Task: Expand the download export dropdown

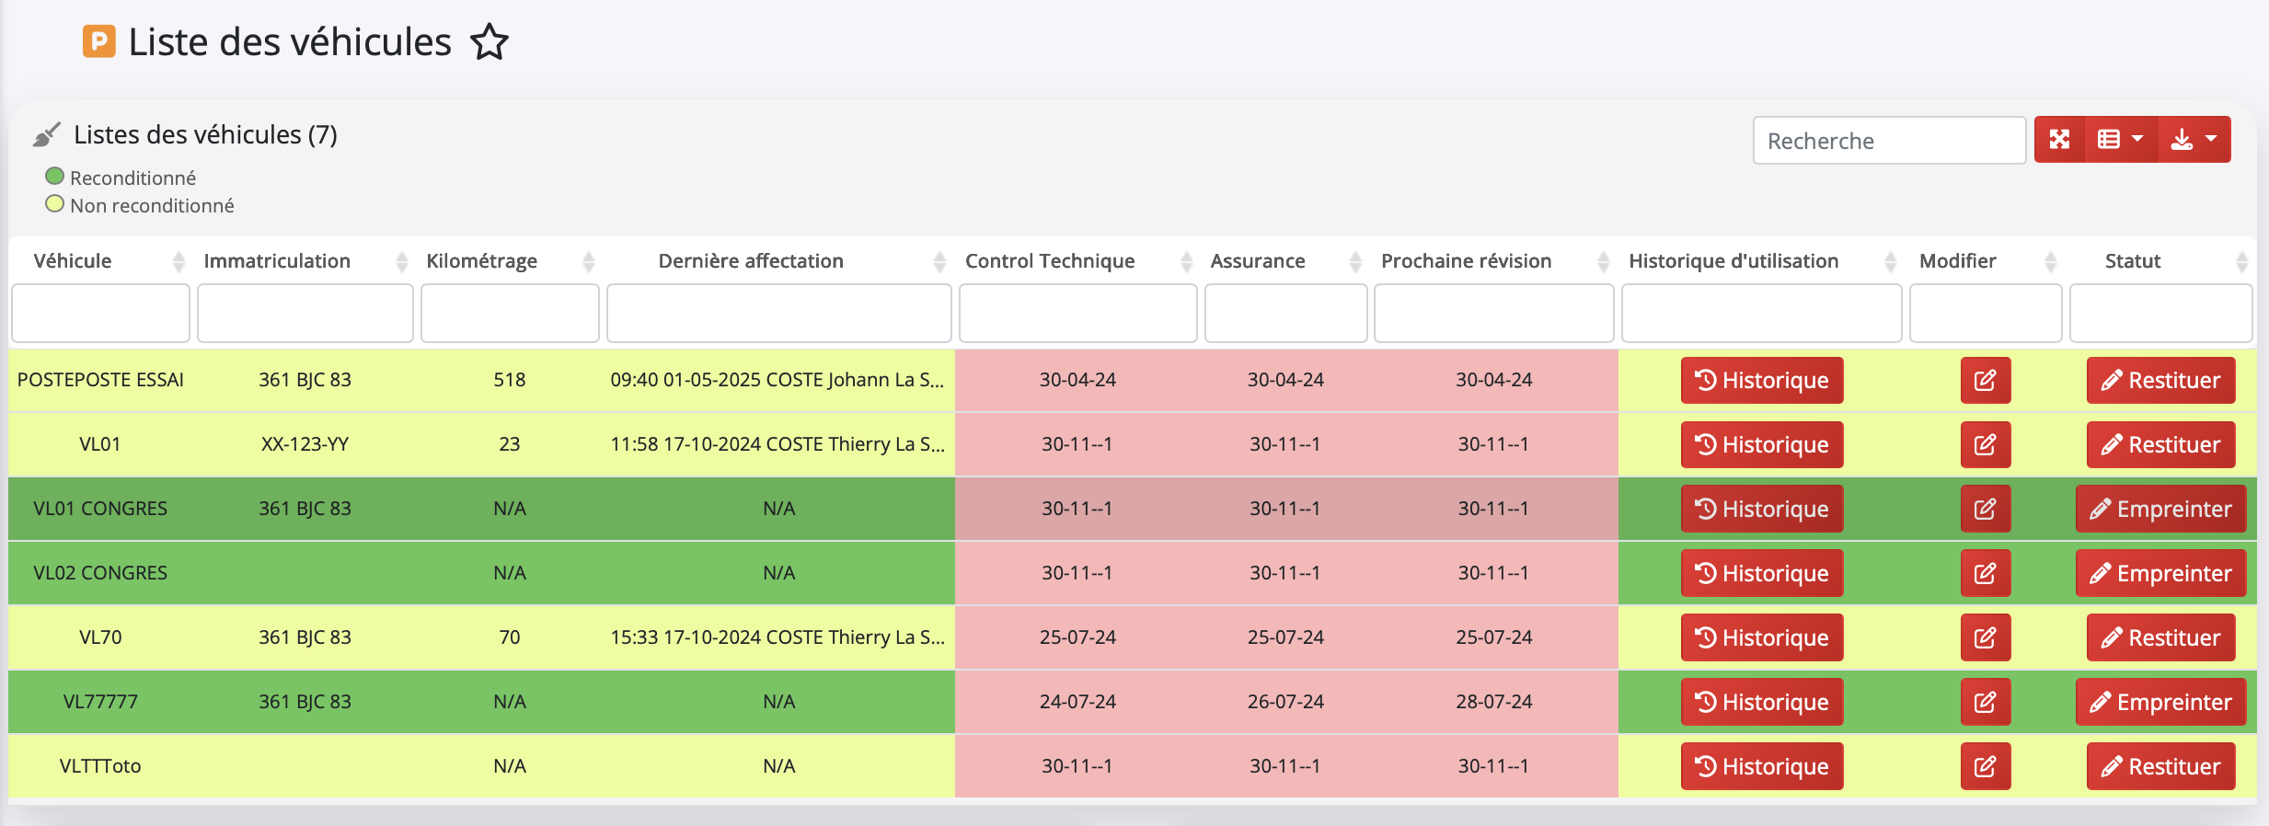Action: coord(2194,140)
